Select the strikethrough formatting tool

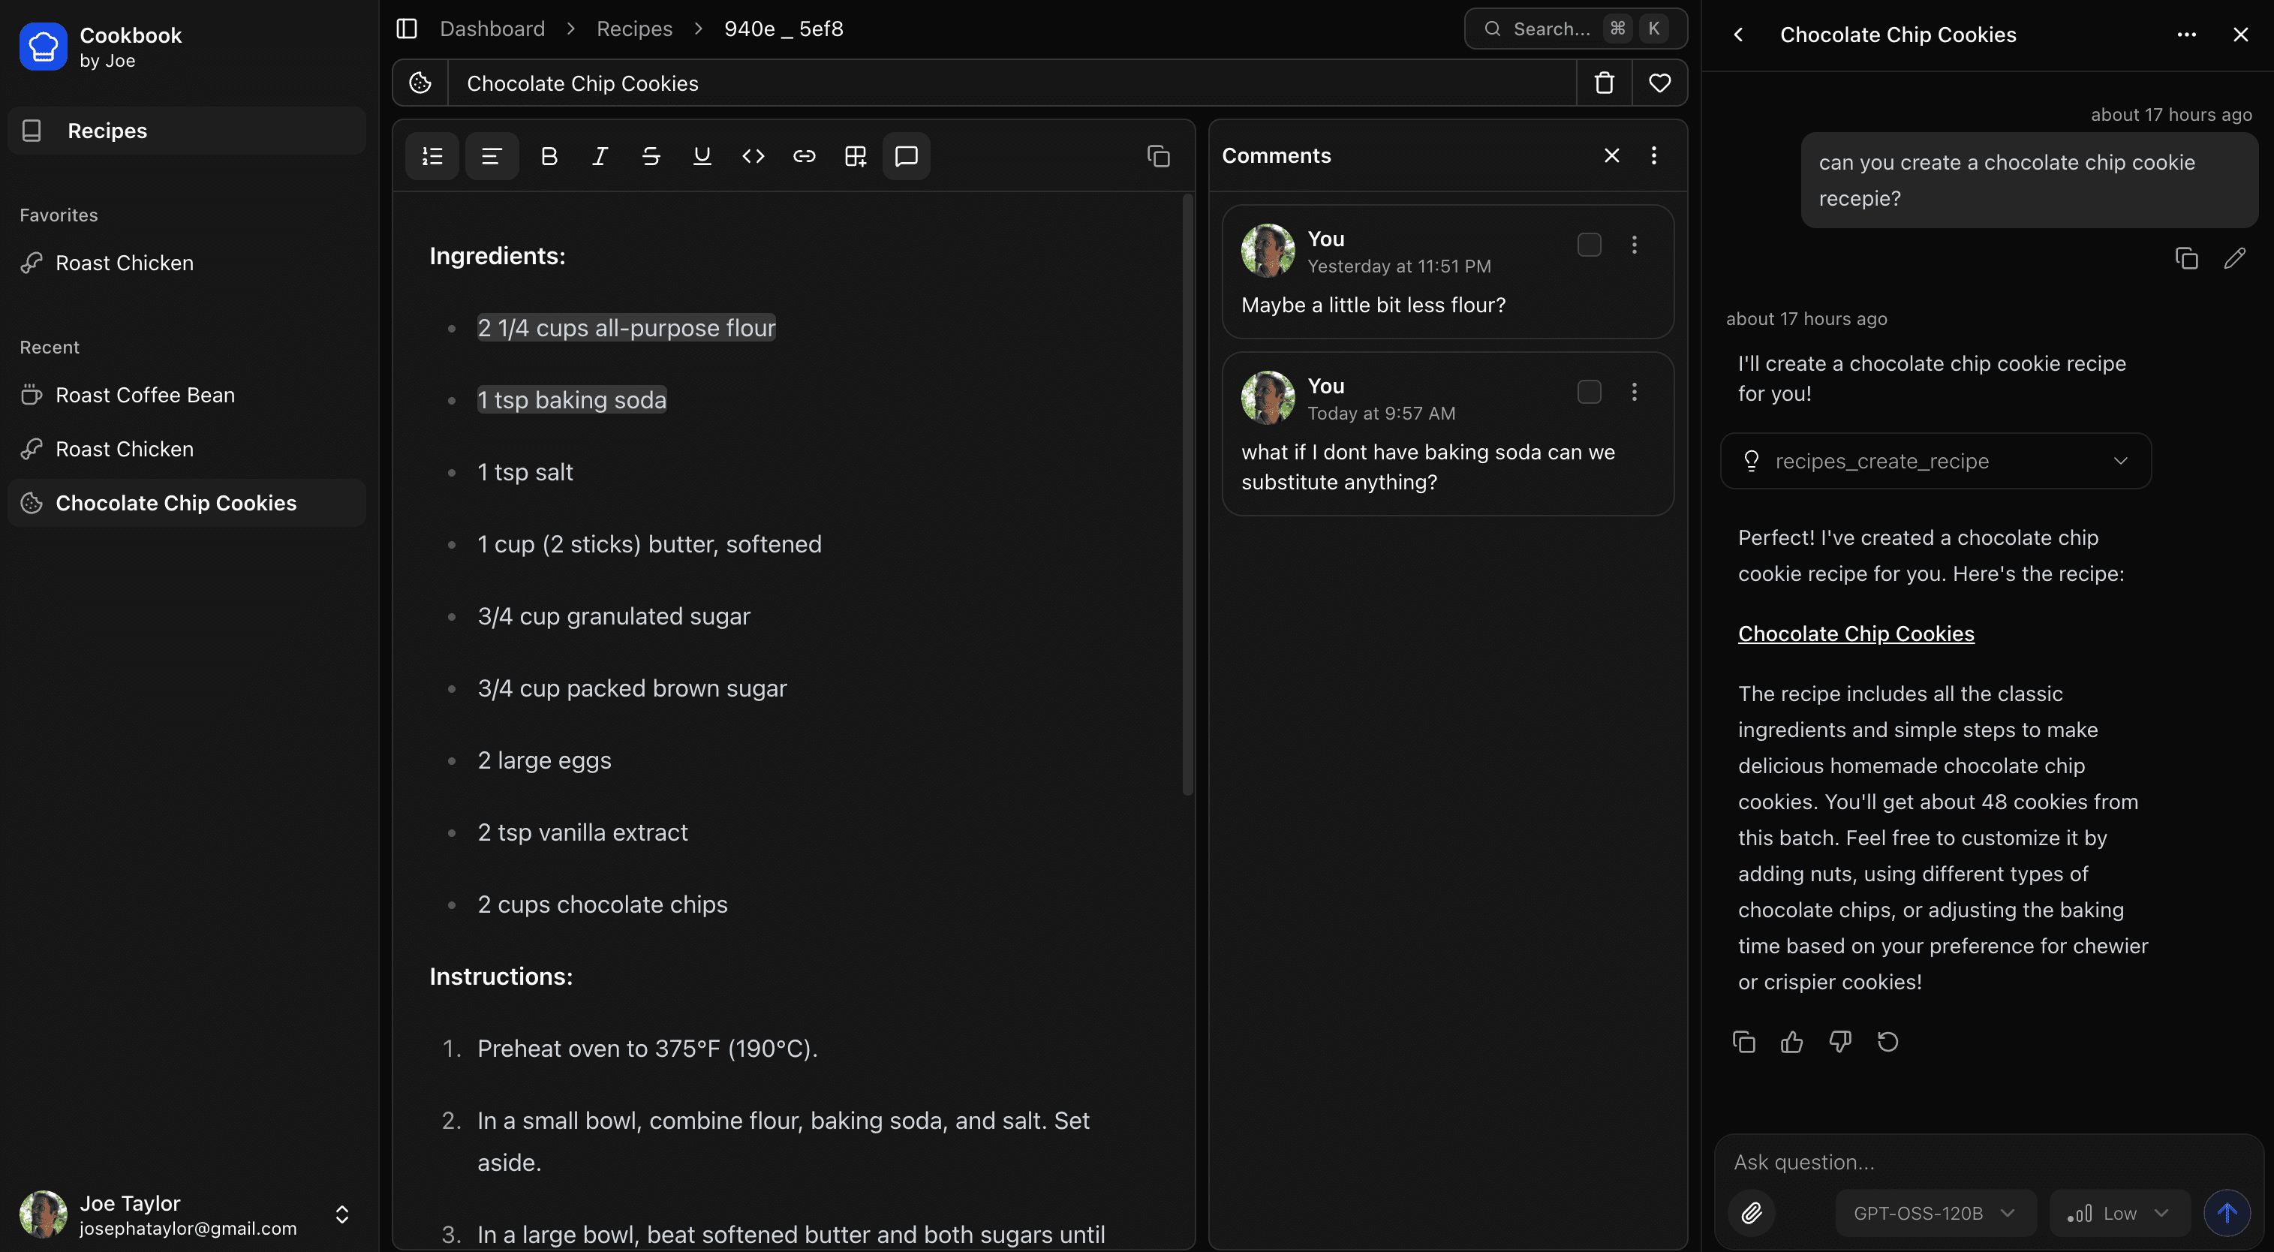coord(651,156)
